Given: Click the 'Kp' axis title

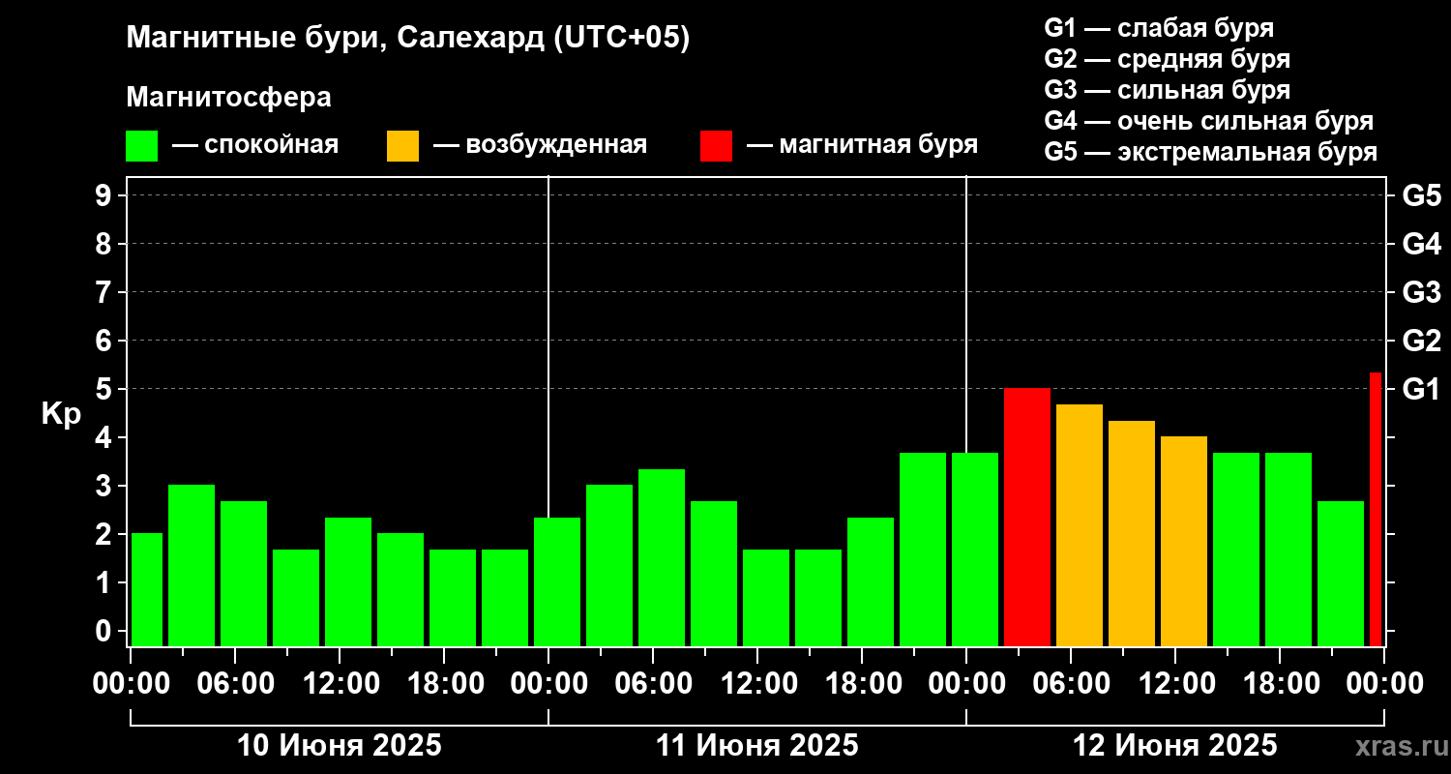Looking at the screenshot, I should [x=62, y=413].
